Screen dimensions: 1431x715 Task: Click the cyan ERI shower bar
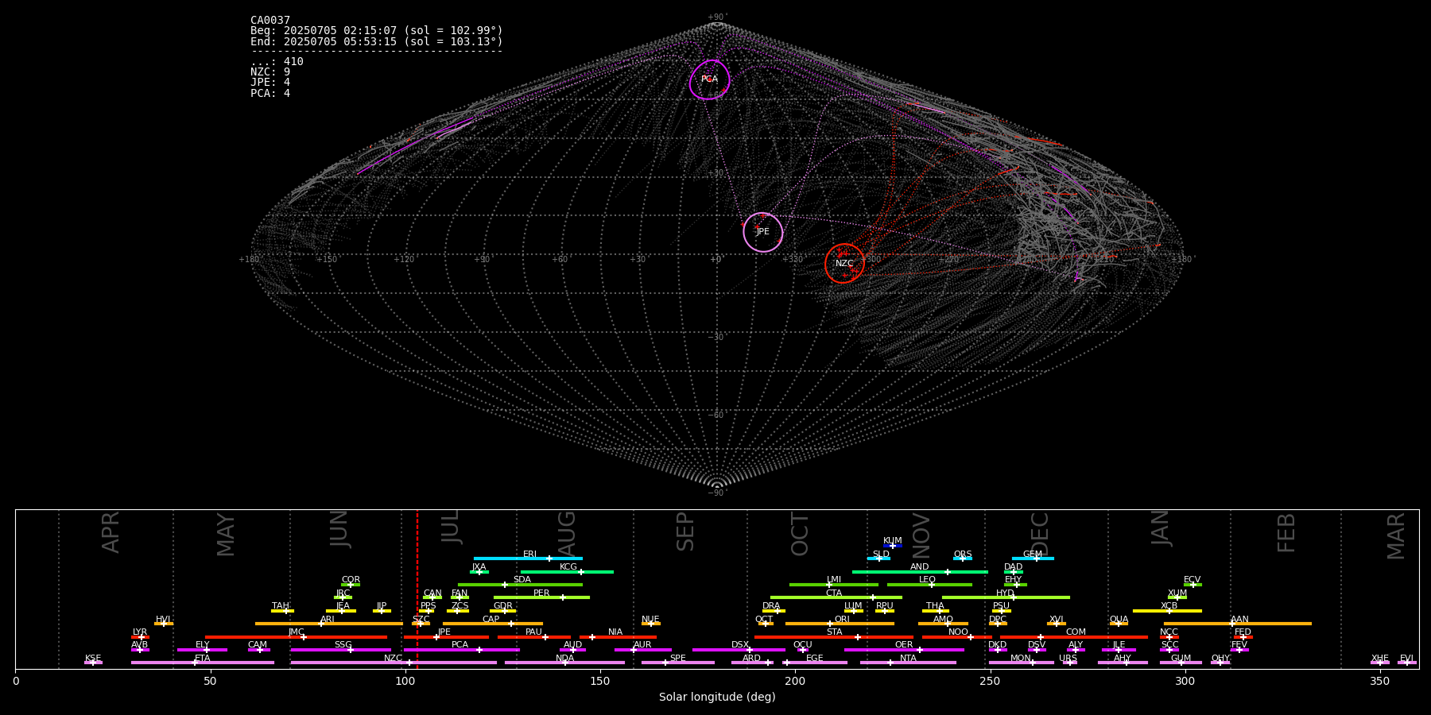(528, 558)
